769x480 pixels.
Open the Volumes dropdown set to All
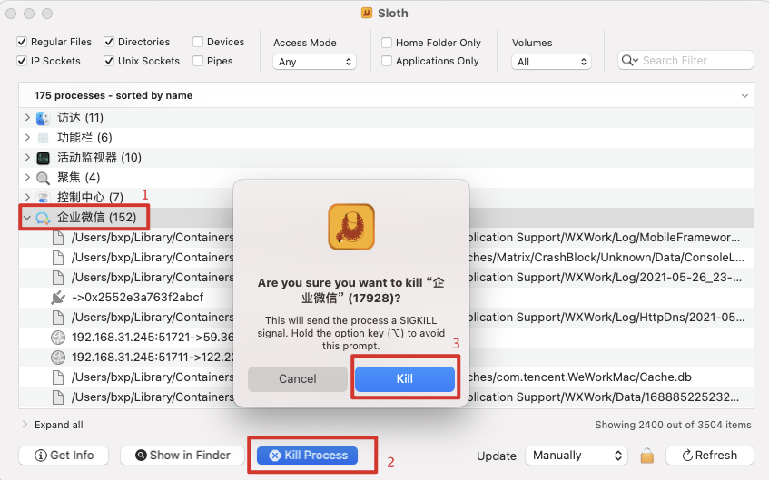coord(551,62)
